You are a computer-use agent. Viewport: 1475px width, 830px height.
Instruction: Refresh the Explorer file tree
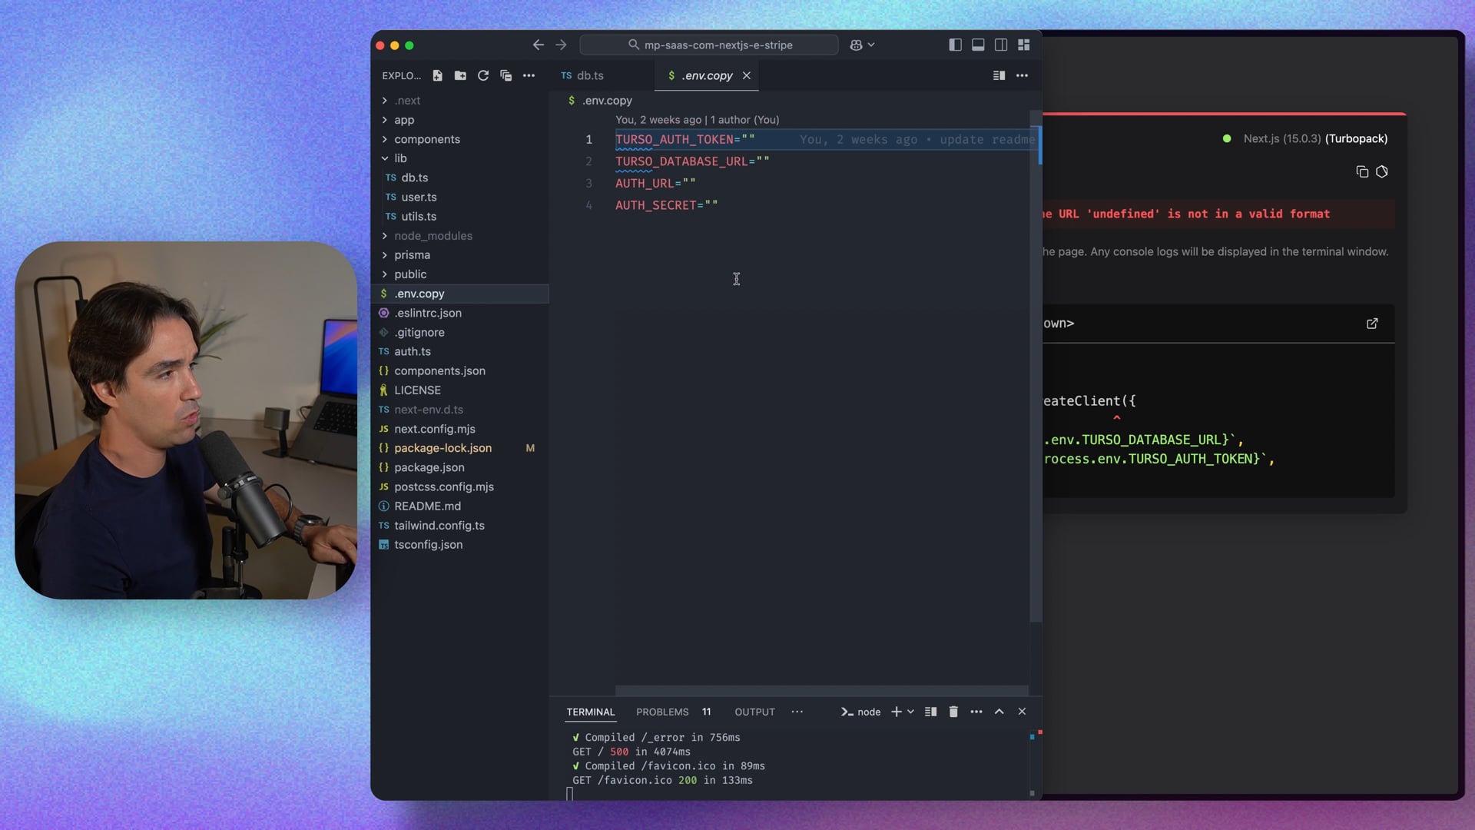click(x=483, y=75)
